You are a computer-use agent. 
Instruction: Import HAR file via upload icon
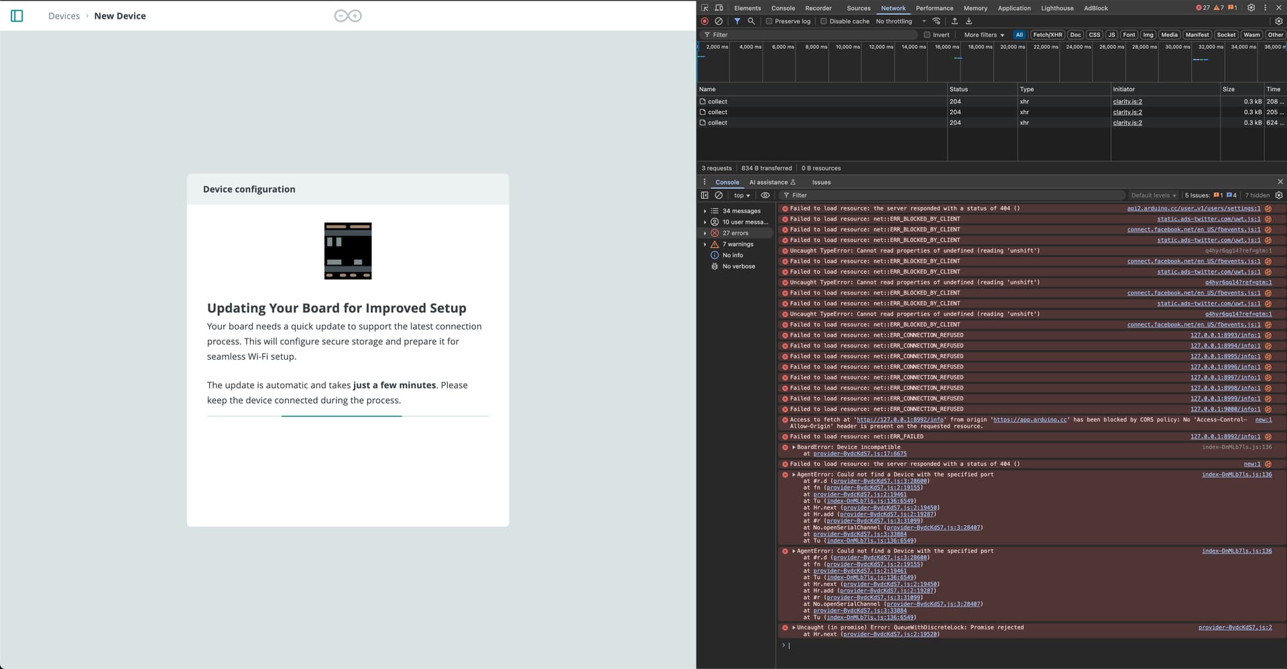[955, 21]
